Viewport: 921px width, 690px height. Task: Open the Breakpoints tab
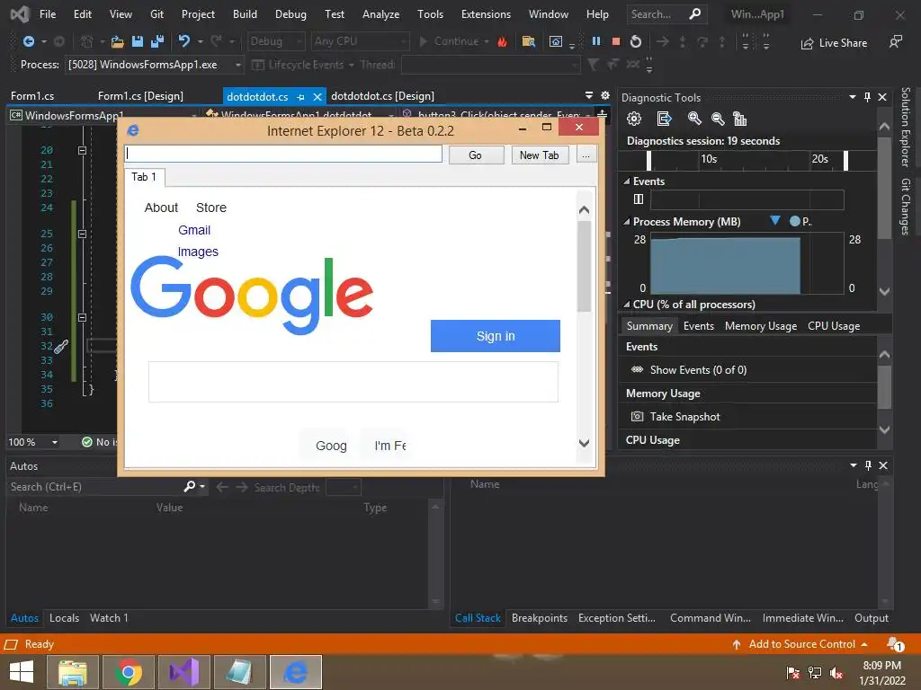point(540,618)
